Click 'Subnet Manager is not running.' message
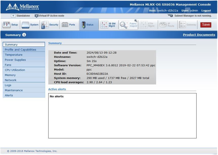 (193, 16)
